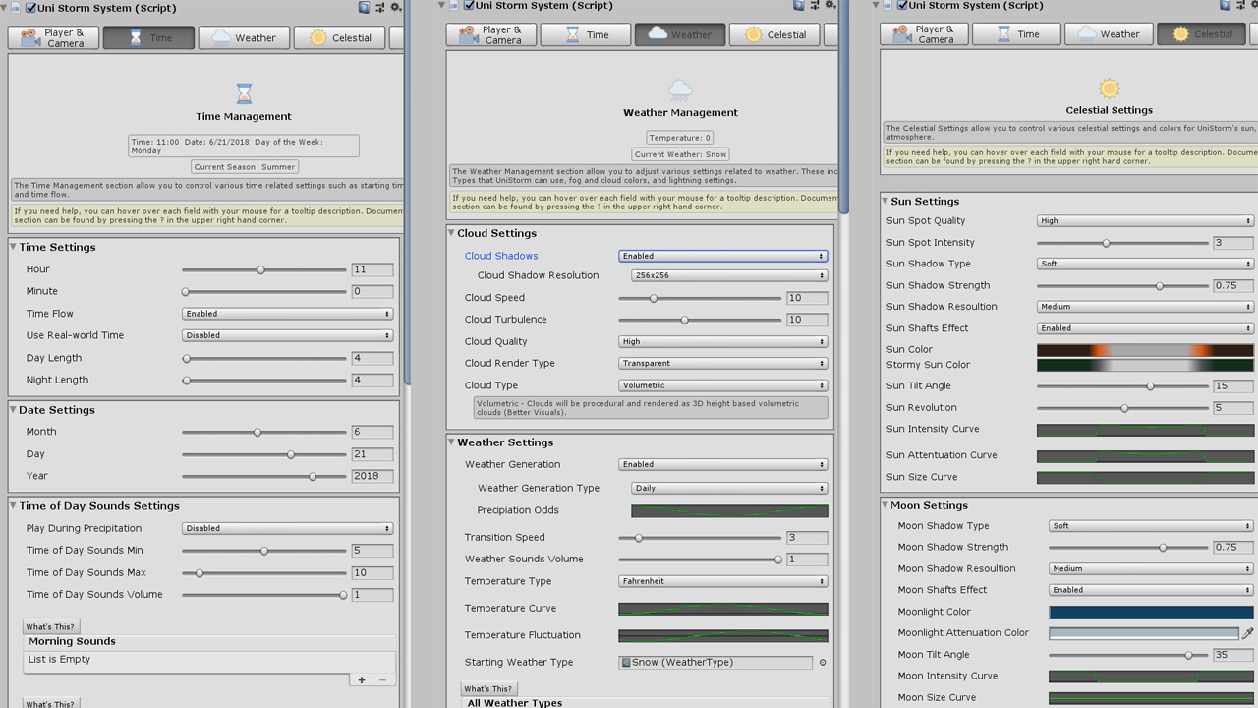Image resolution: width=1258 pixels, height=708 pixels.
Task: Click the Sun Tilt Angle slider
Action: point(1122,386)
